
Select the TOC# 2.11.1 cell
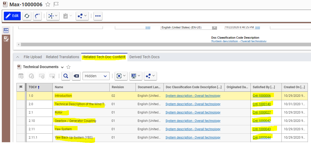click(39, 138)
